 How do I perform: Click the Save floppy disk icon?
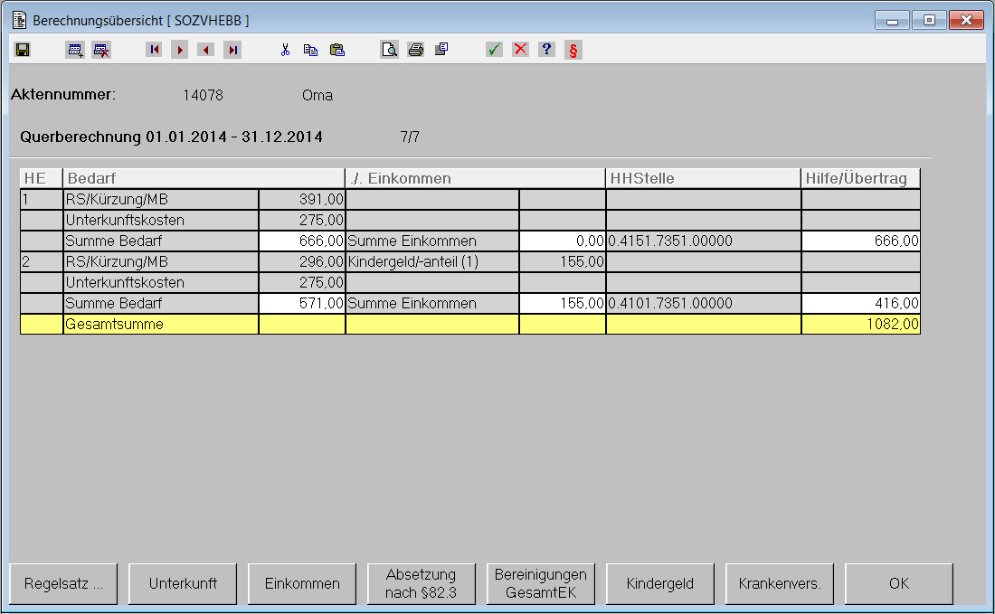coord(23,50)
